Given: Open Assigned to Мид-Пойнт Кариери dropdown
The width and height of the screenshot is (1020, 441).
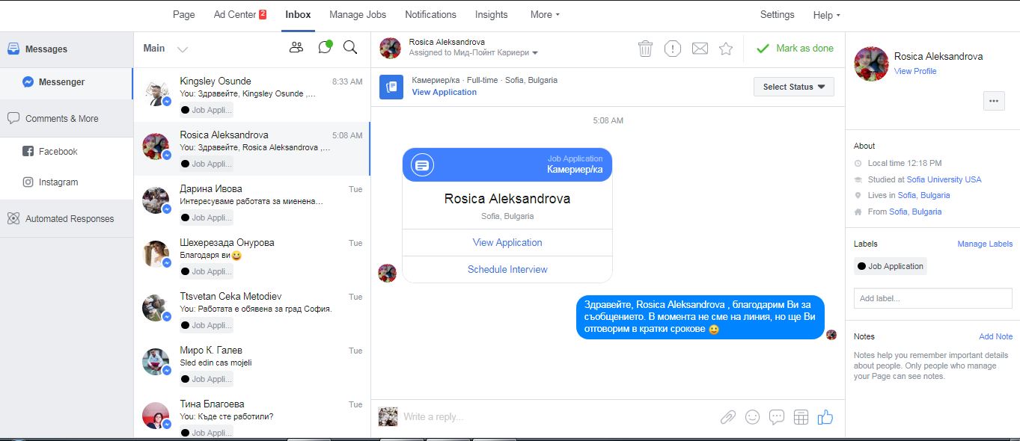Looking at the screenshot, I should (x=474, y=53).
